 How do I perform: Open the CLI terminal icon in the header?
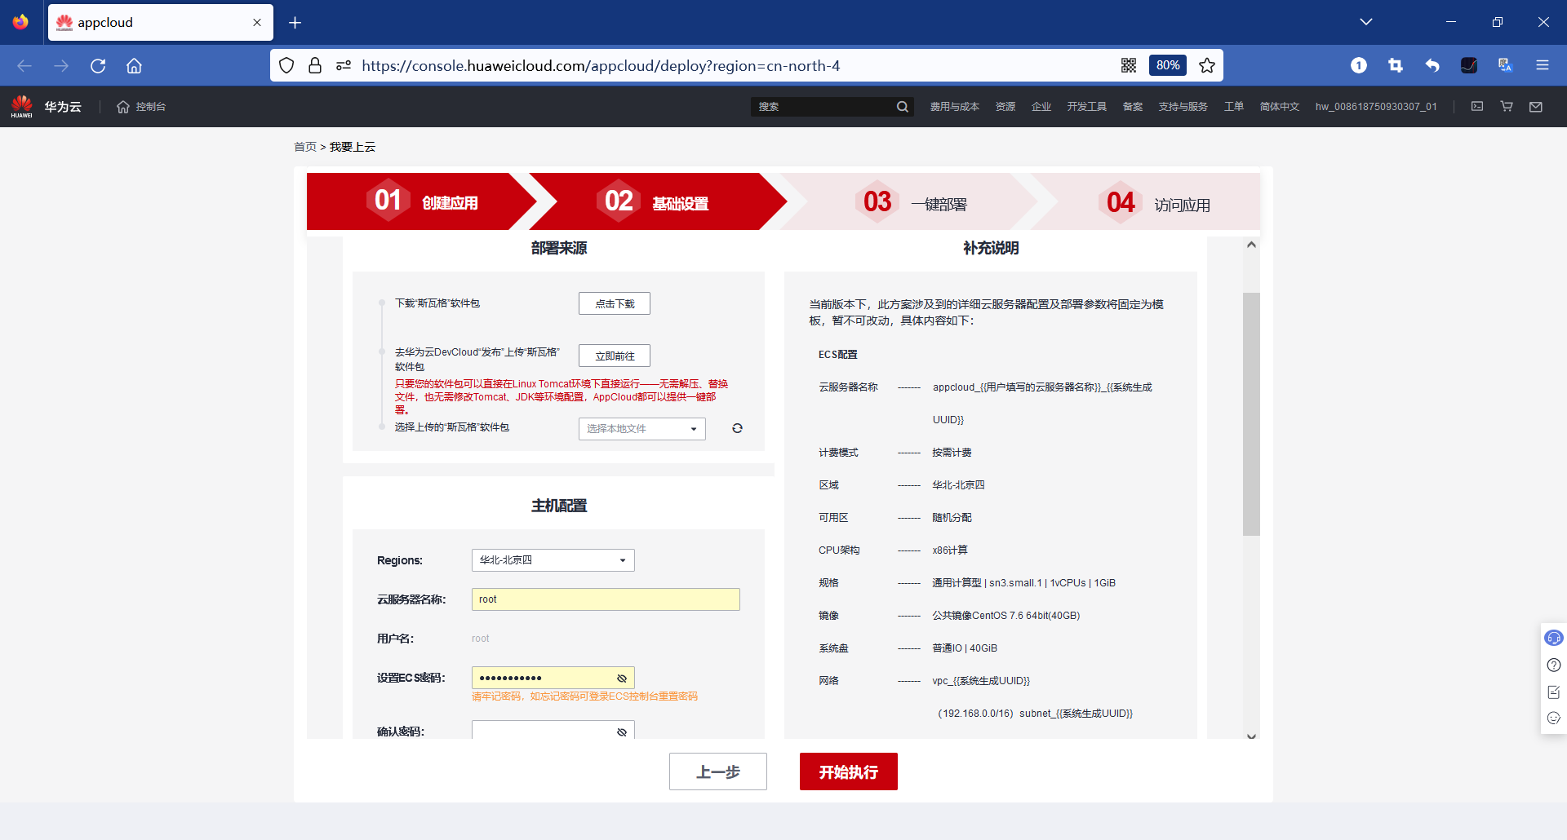click(x=1476, y=106)
